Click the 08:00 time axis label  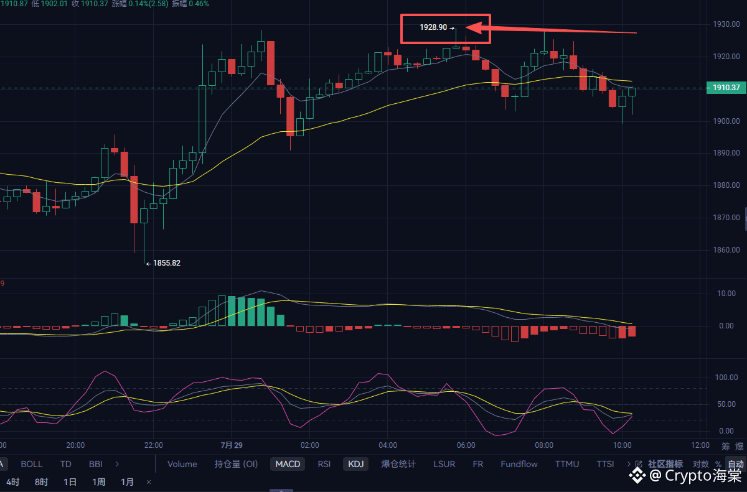pos(544,445)
